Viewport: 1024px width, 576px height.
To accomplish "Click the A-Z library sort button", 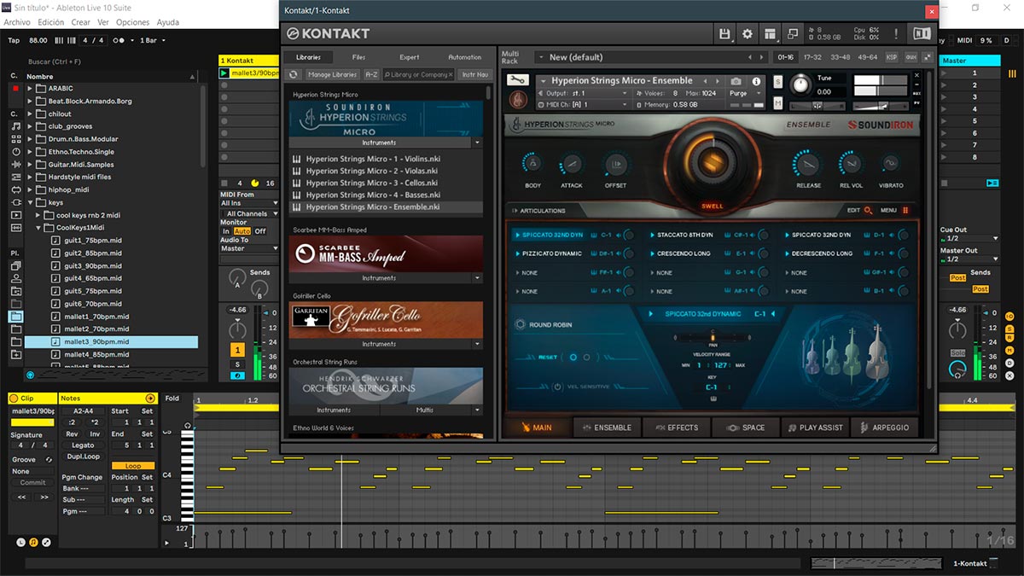I will [x=372, y=75].
